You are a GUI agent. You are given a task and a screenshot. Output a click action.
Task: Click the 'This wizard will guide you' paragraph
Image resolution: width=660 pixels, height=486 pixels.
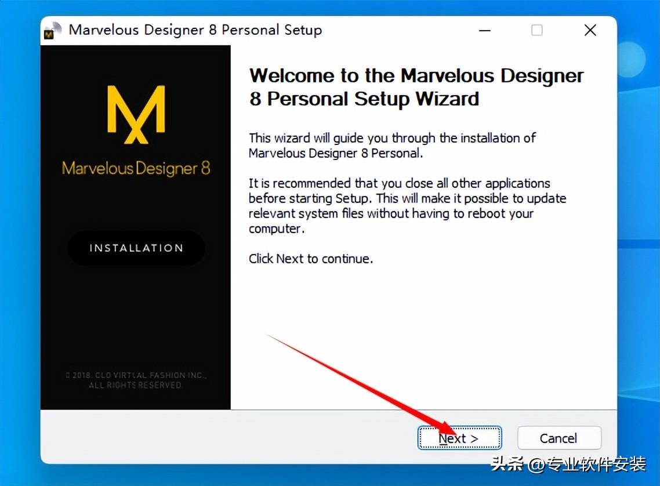click(x=392, y=146)
